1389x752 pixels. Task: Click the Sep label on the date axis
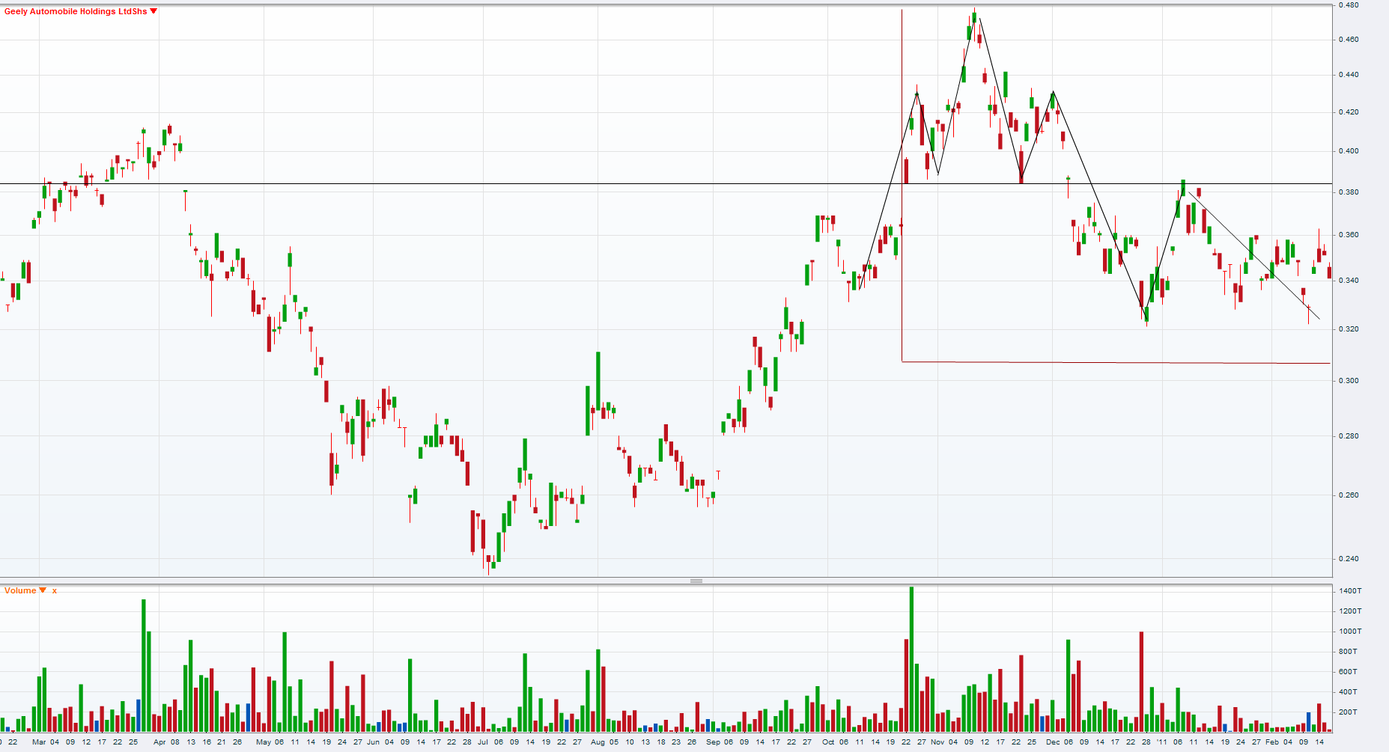tap(713, 742)
